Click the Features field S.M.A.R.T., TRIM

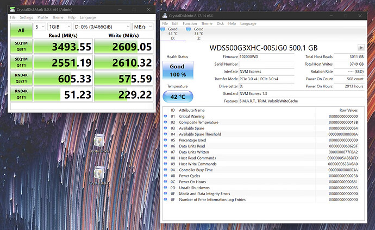(x=302, y=101)
